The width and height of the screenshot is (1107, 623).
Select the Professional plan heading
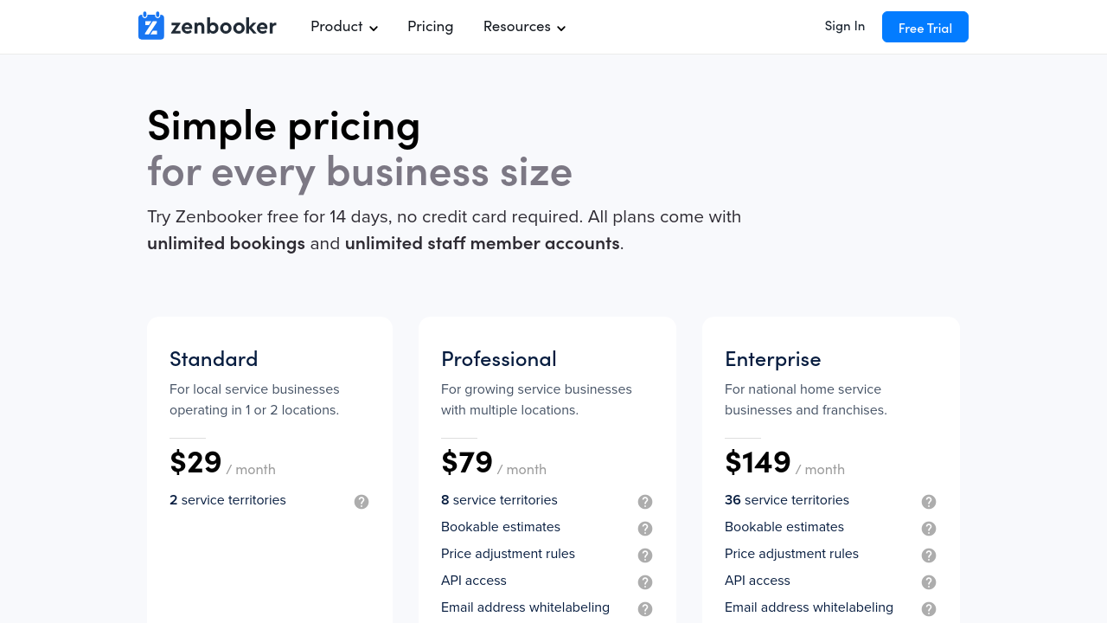point(499,358)
